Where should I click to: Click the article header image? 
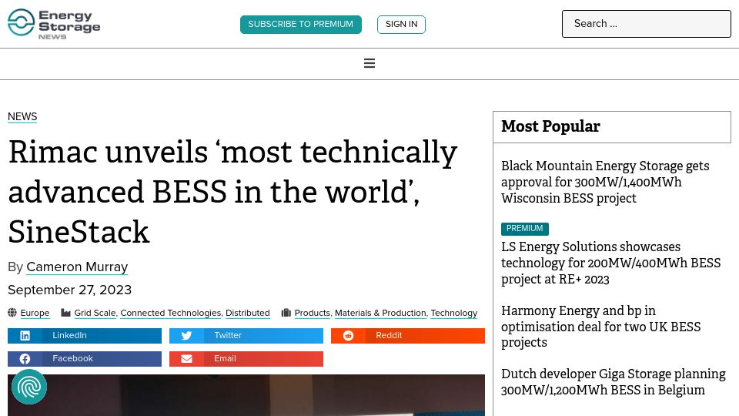pos(246,395)
